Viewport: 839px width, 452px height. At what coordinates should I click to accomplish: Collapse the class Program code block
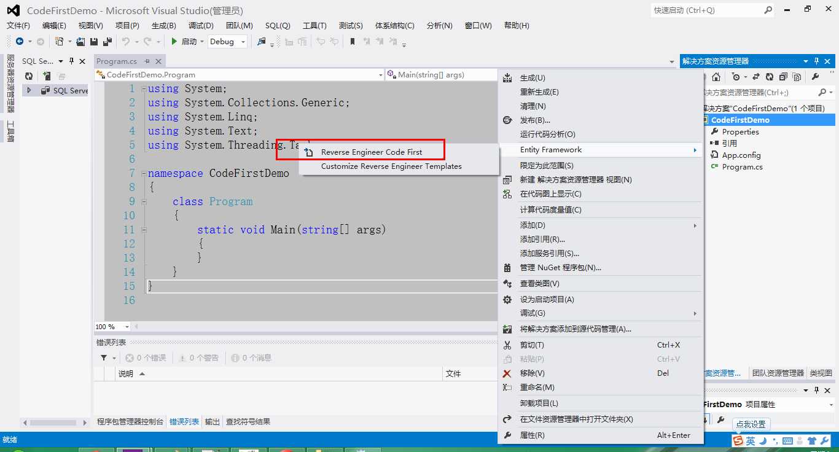(x=144, y=201)
